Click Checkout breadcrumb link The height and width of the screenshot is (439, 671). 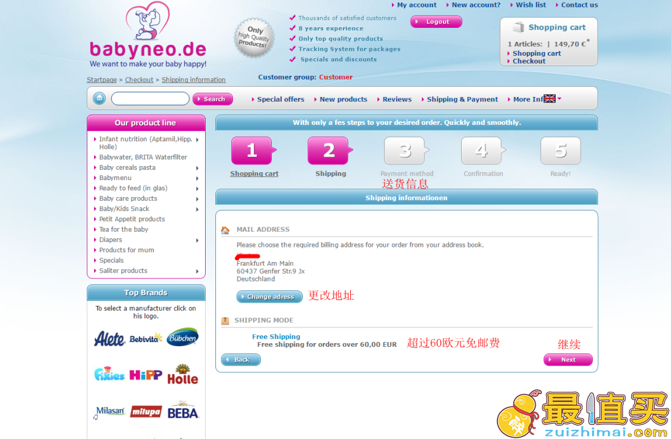tap(139, 79)
